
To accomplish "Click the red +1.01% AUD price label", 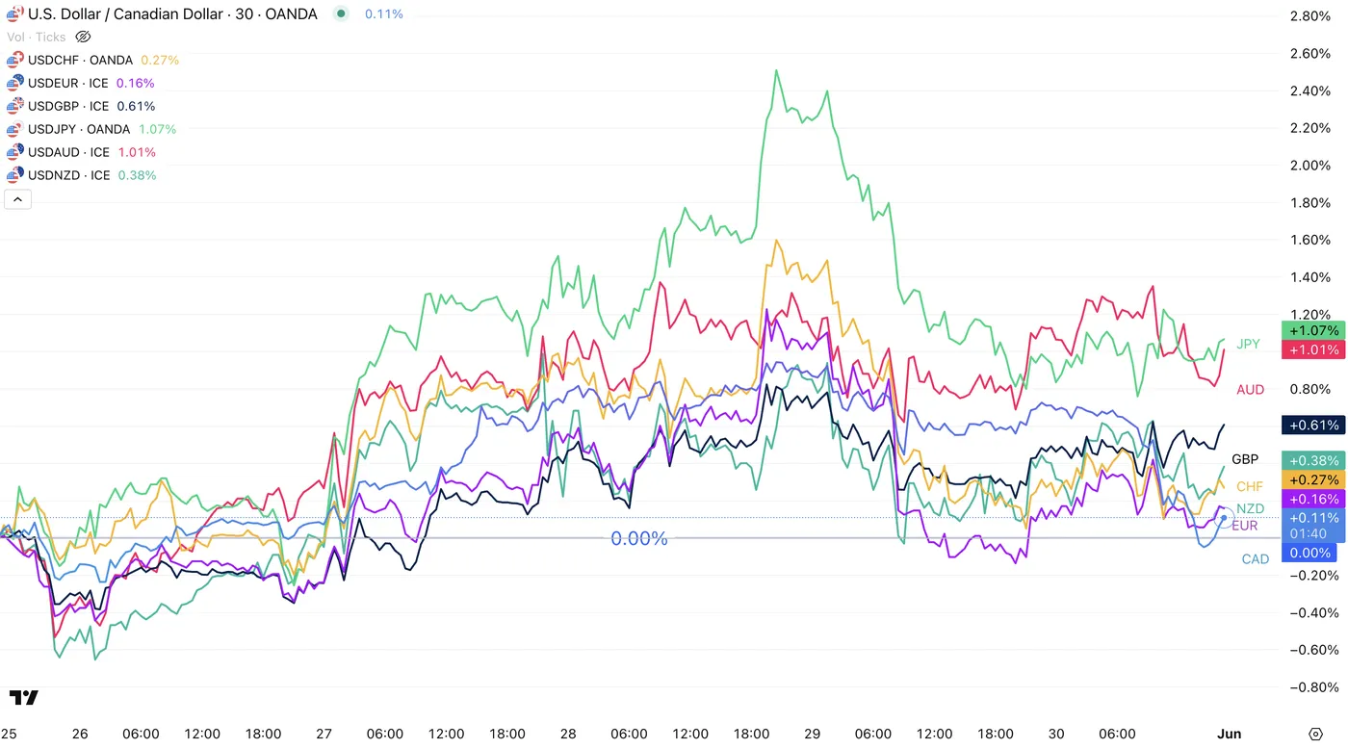I will [x=1313, y=349].
